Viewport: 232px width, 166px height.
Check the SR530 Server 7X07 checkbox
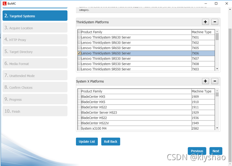(79, 58)
